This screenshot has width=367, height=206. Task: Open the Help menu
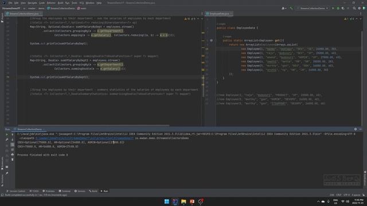click(99, 3)
